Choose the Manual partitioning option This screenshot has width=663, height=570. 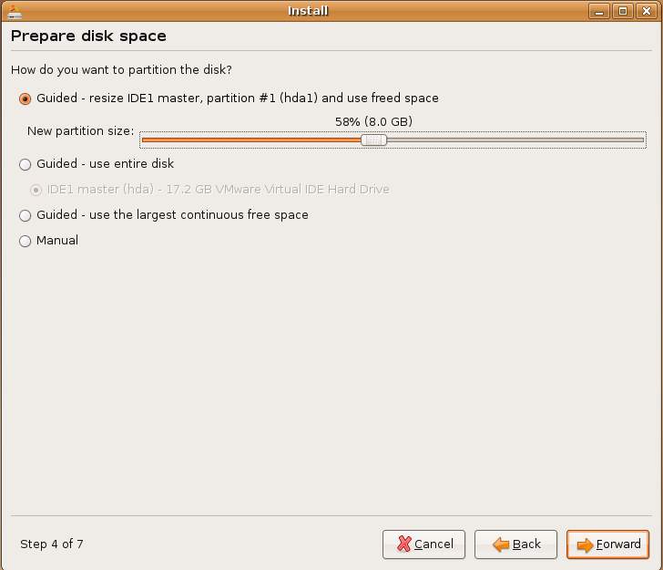(25, 241)
